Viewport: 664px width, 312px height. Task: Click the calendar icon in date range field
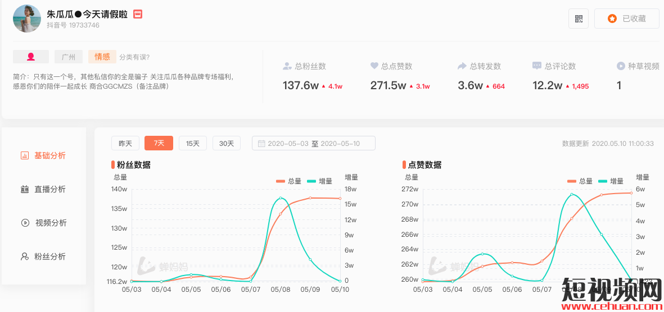click(x=261, y=144)
